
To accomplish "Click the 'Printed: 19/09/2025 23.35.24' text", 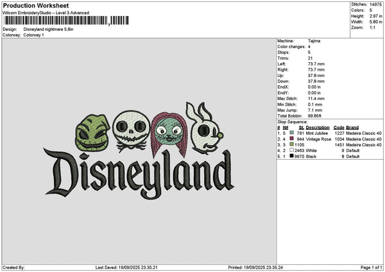I will pos(255,268).
